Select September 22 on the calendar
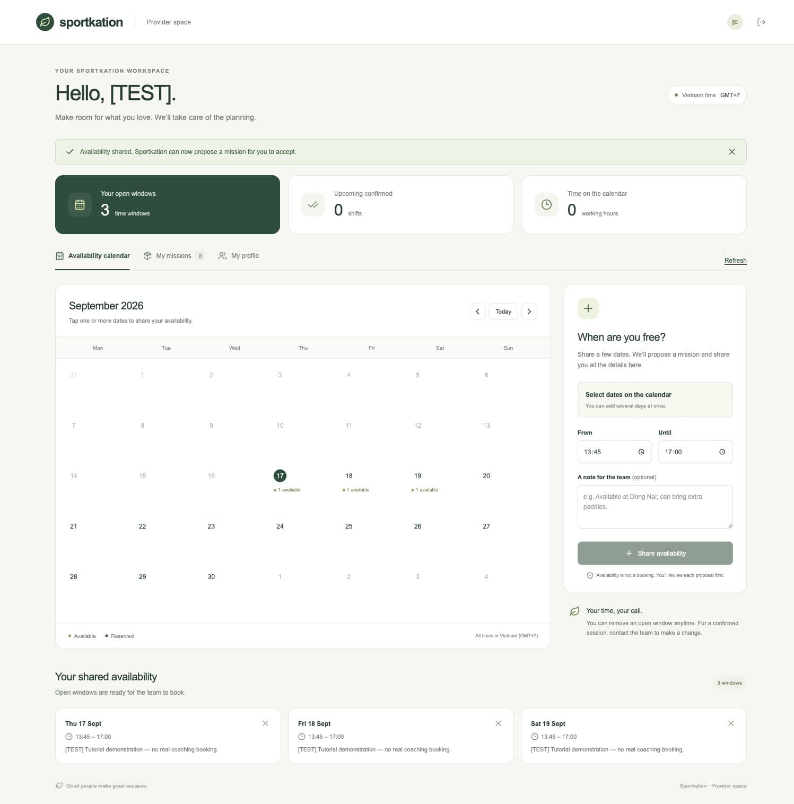Image resolution: width=794 pixels, height=804 pixels. (x=142, y=526)
